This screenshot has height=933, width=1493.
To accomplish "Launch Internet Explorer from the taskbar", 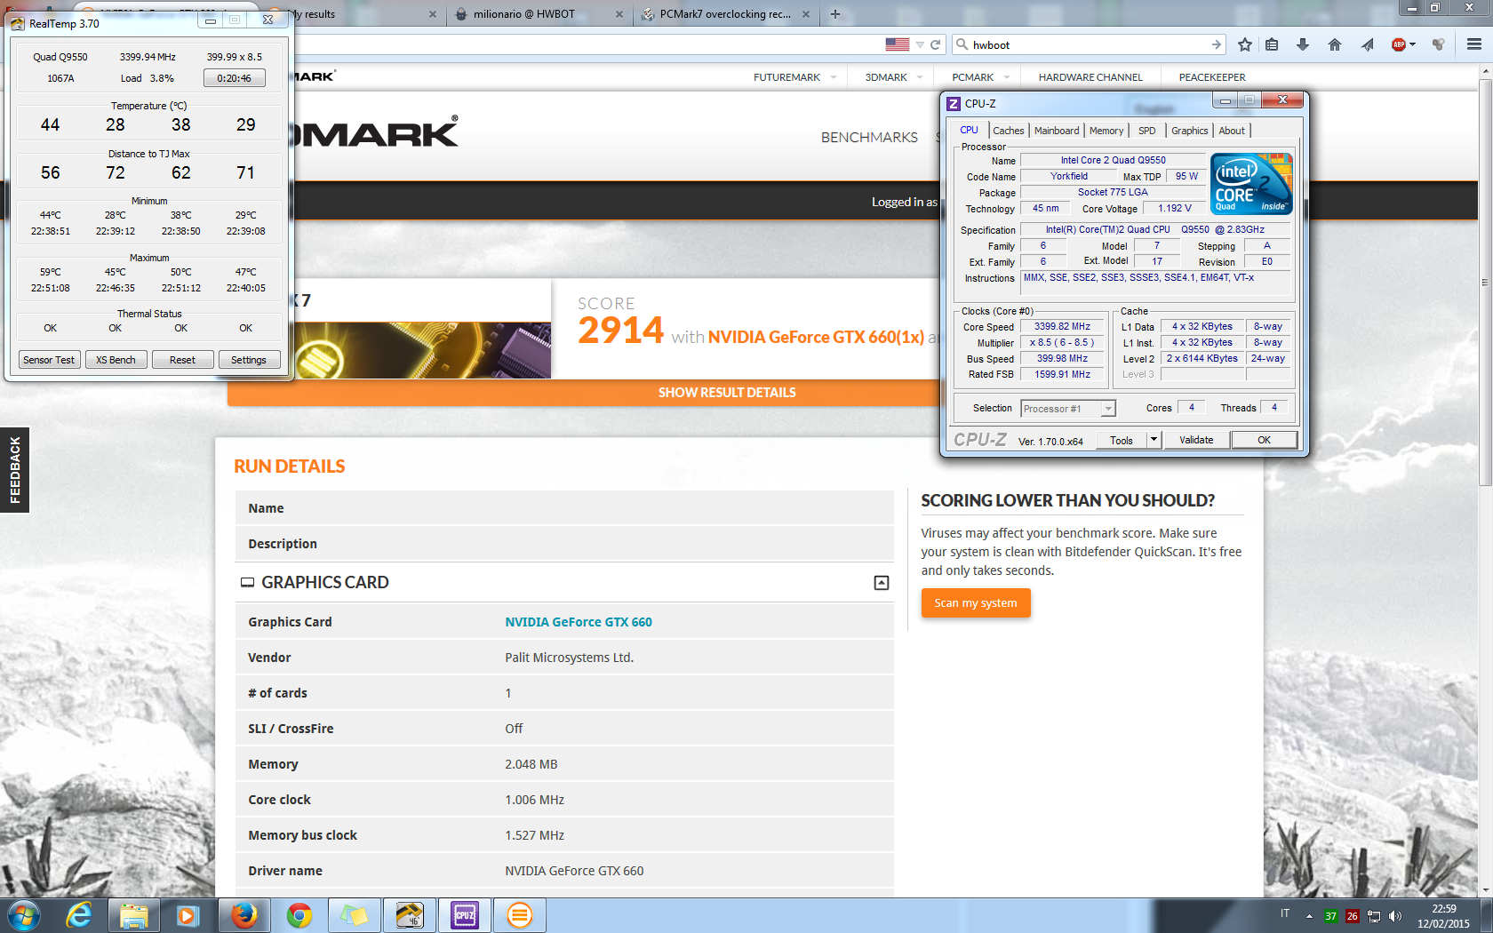I will (79, 915).
